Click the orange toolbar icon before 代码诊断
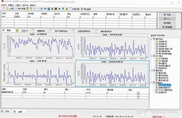 pos(67,9)
